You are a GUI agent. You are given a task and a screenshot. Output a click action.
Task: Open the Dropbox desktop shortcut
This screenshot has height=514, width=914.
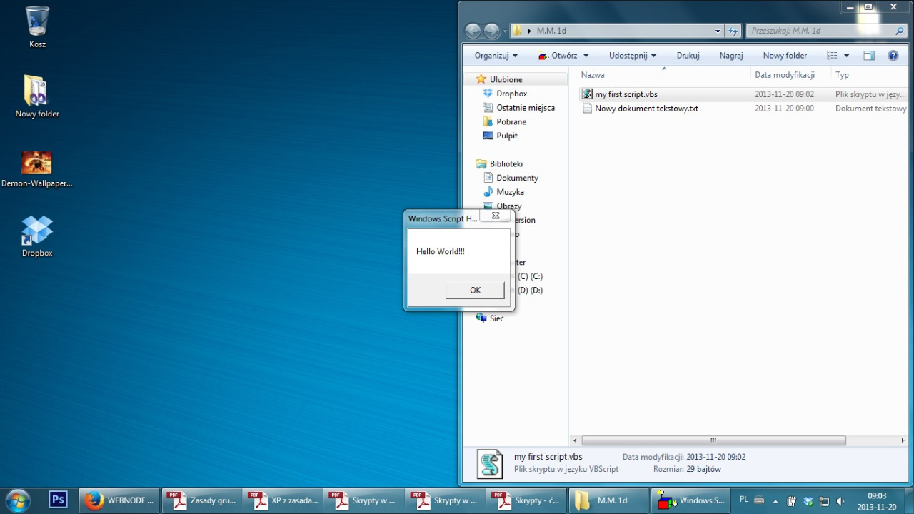[37, 231]
